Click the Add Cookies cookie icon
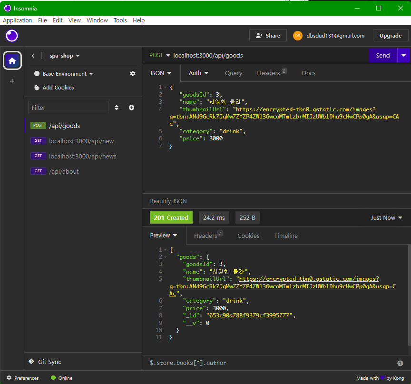This screenshot has width=411, height=384. [37, 88]
